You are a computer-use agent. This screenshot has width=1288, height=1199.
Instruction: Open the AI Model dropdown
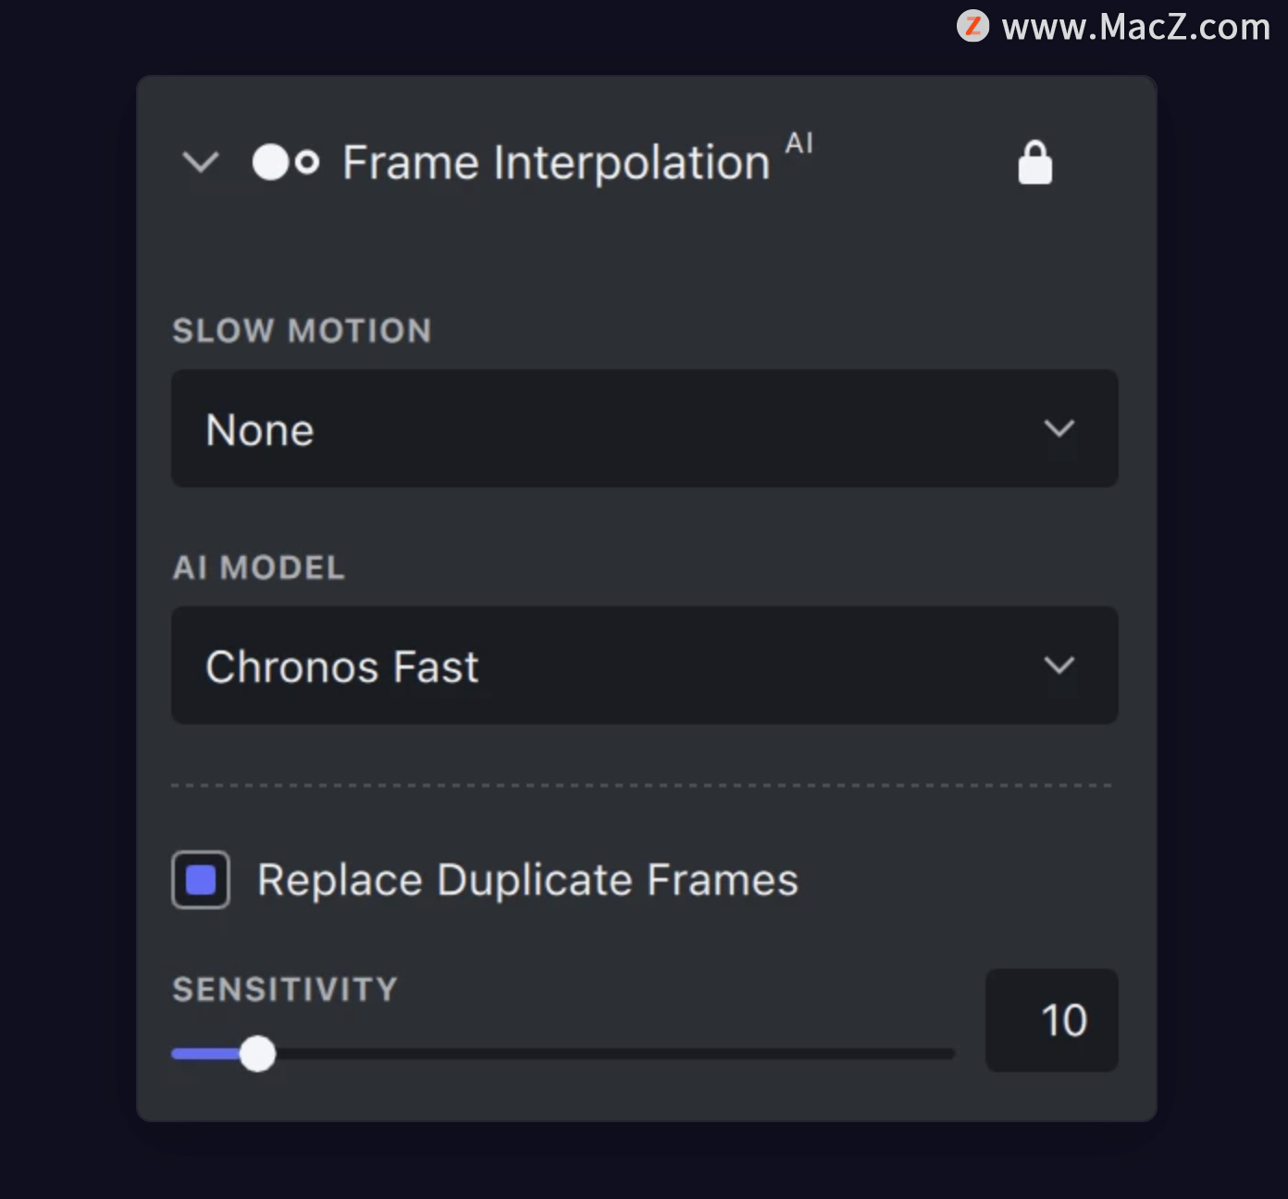pyautogui.click(x=645, y=665)
